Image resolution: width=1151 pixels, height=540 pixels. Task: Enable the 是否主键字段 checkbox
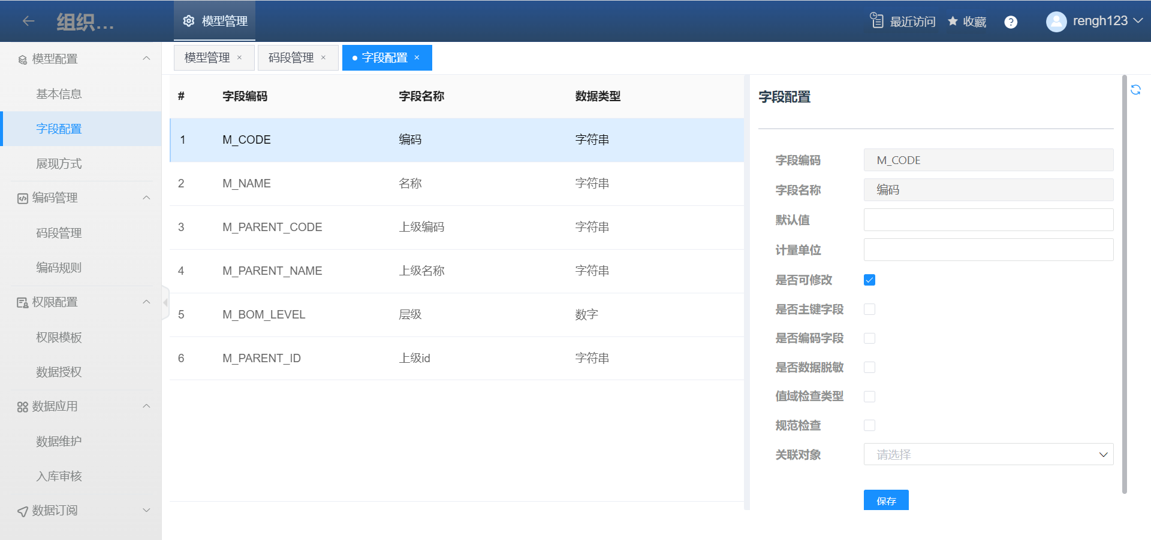point(869,310)
